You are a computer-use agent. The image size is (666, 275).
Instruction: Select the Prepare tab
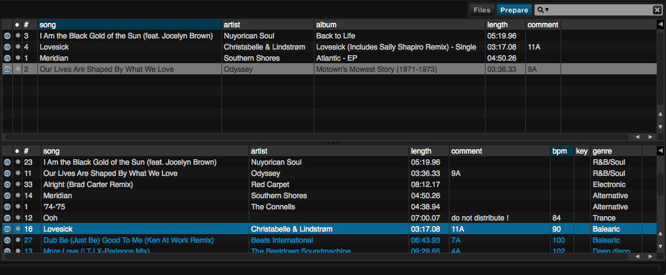coord(514,10)
